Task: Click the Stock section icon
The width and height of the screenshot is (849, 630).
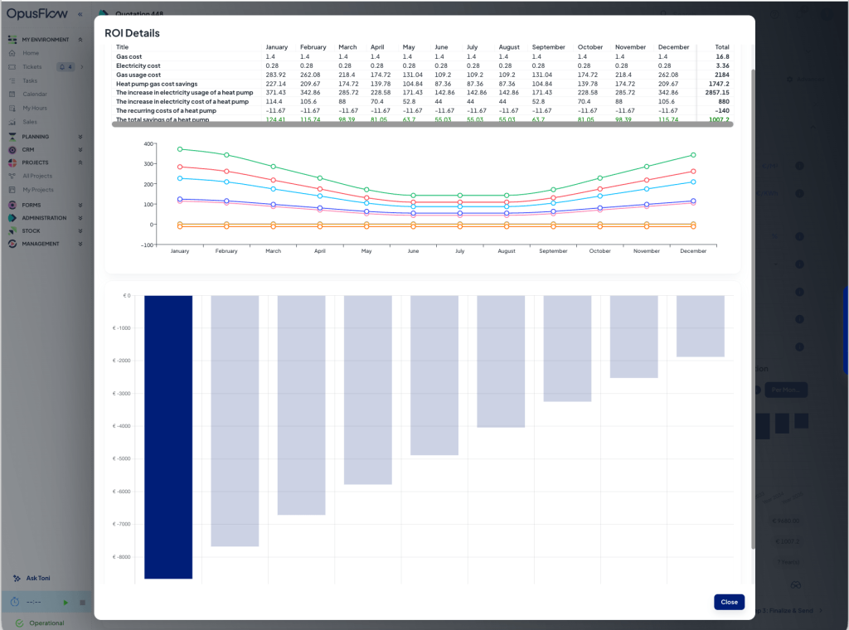Action: (x=12, y=230)
